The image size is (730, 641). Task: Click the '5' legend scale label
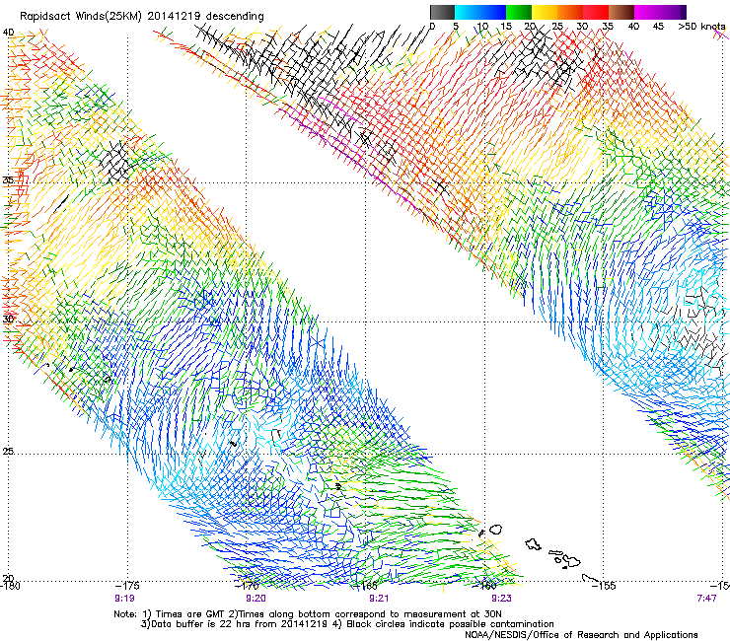click(x=456, y=27)
